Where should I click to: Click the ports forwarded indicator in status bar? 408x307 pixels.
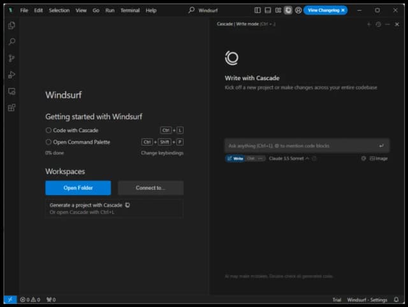[51, 299]
